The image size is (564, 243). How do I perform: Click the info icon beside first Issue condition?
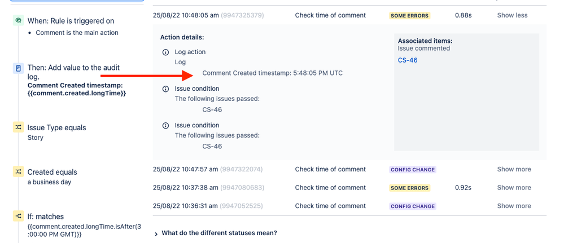coord(165,89)
